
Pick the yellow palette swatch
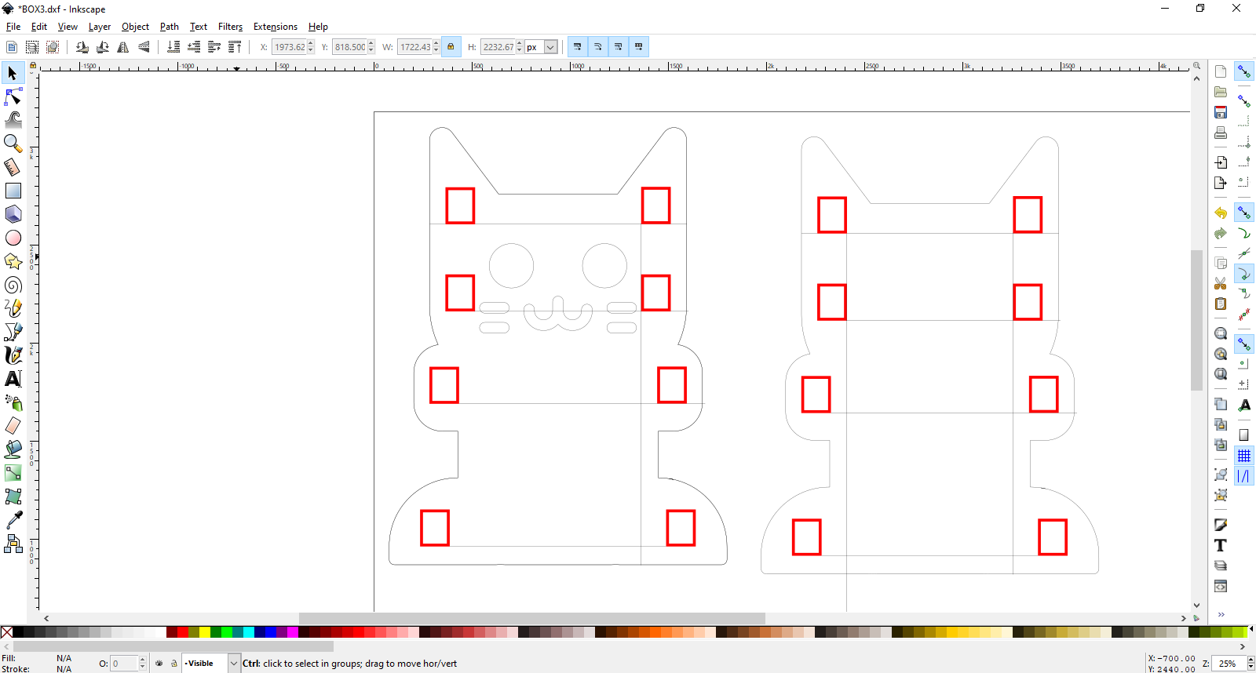click(205, 632)
